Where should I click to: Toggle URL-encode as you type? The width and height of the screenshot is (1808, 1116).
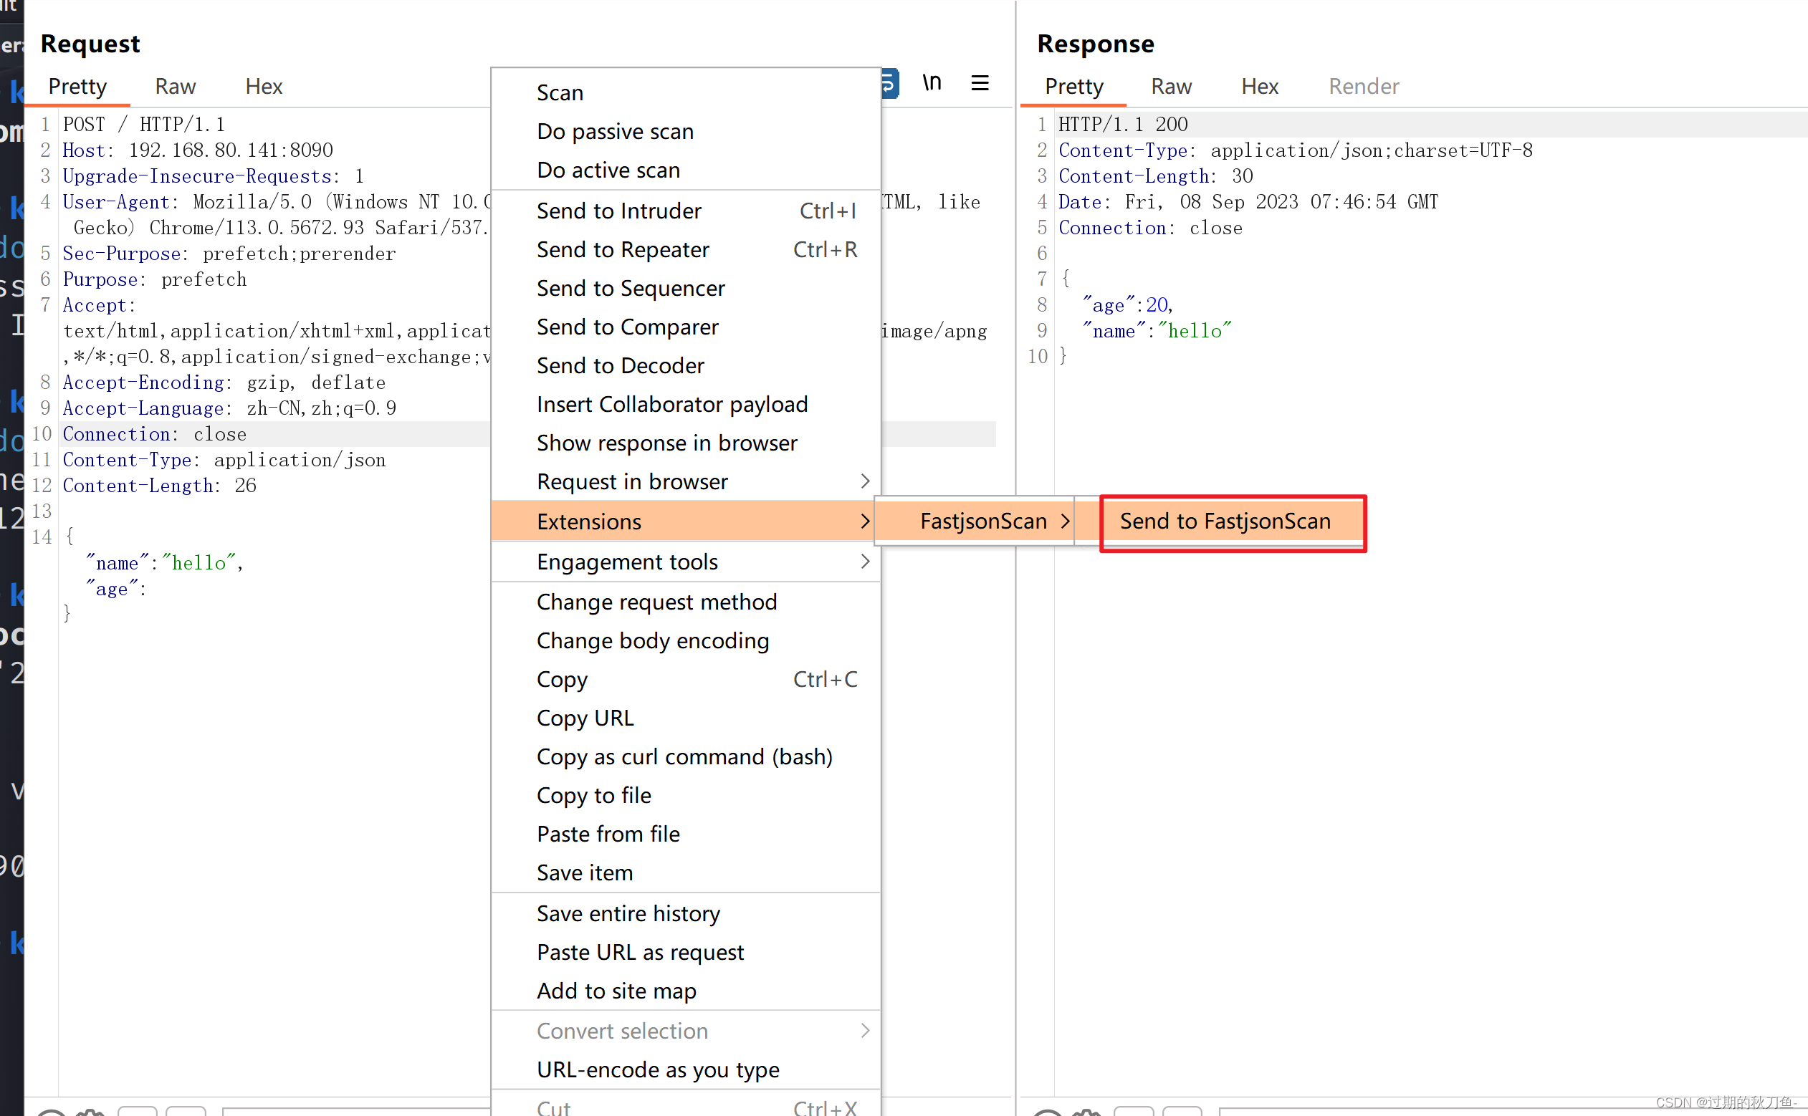(686, 1070)
